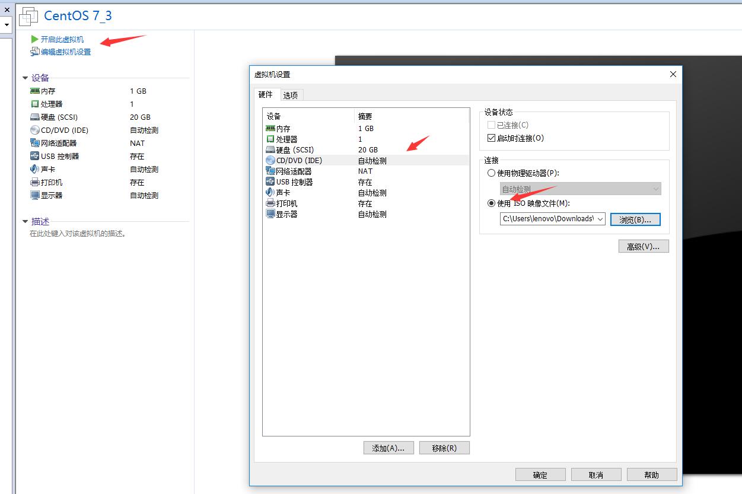Click 确定 to confirm settings
Viewport: 742px width, 494px height.
(540, 474)
